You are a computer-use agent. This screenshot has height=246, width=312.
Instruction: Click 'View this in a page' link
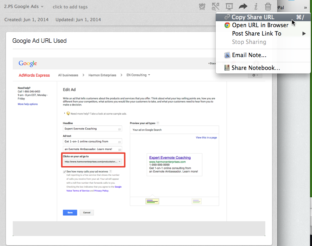pos(207,137)
